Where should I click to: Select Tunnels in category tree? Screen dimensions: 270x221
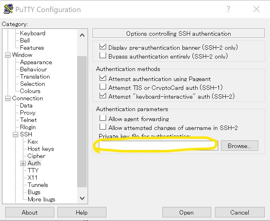coord(38,185)
